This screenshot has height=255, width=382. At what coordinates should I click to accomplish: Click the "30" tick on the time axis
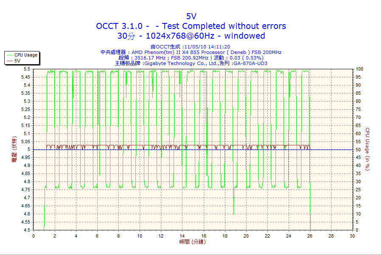coord(352,236)
